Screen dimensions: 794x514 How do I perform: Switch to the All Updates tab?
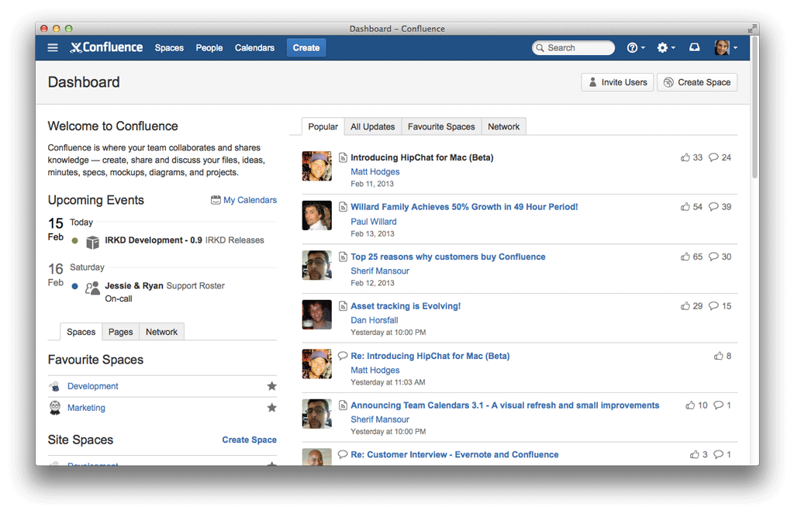[372, 126]
